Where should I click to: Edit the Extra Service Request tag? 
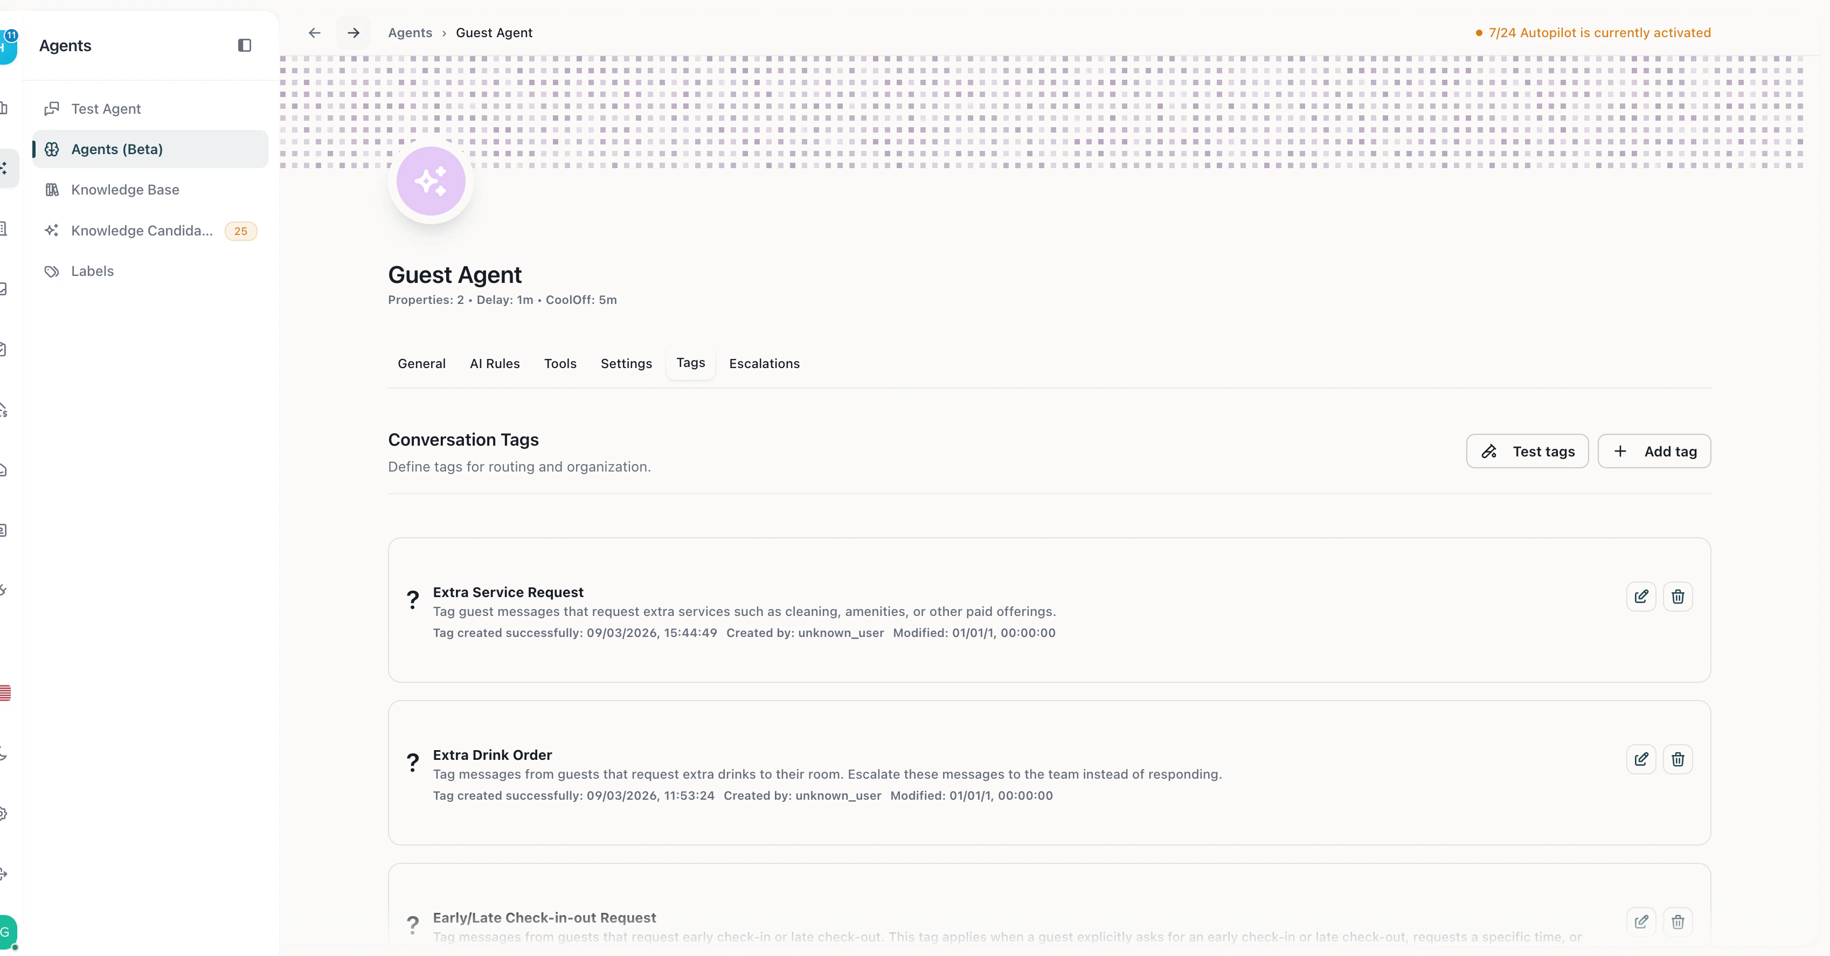tap(1641, 597)
